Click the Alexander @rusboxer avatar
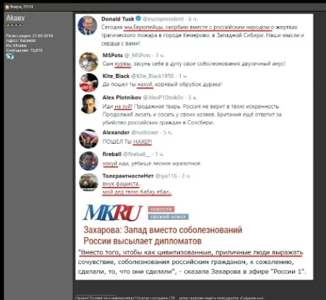 [88, 139]
